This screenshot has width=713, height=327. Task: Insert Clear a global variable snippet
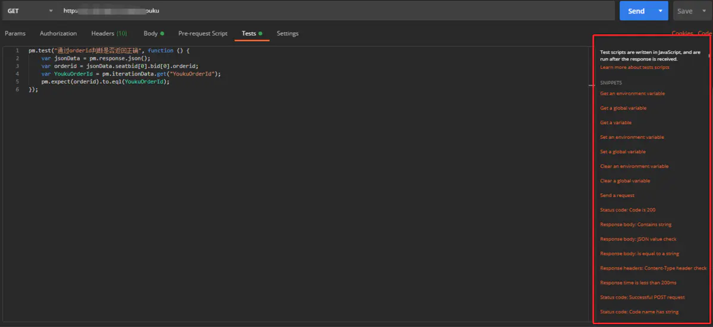(x=625, y=181)
